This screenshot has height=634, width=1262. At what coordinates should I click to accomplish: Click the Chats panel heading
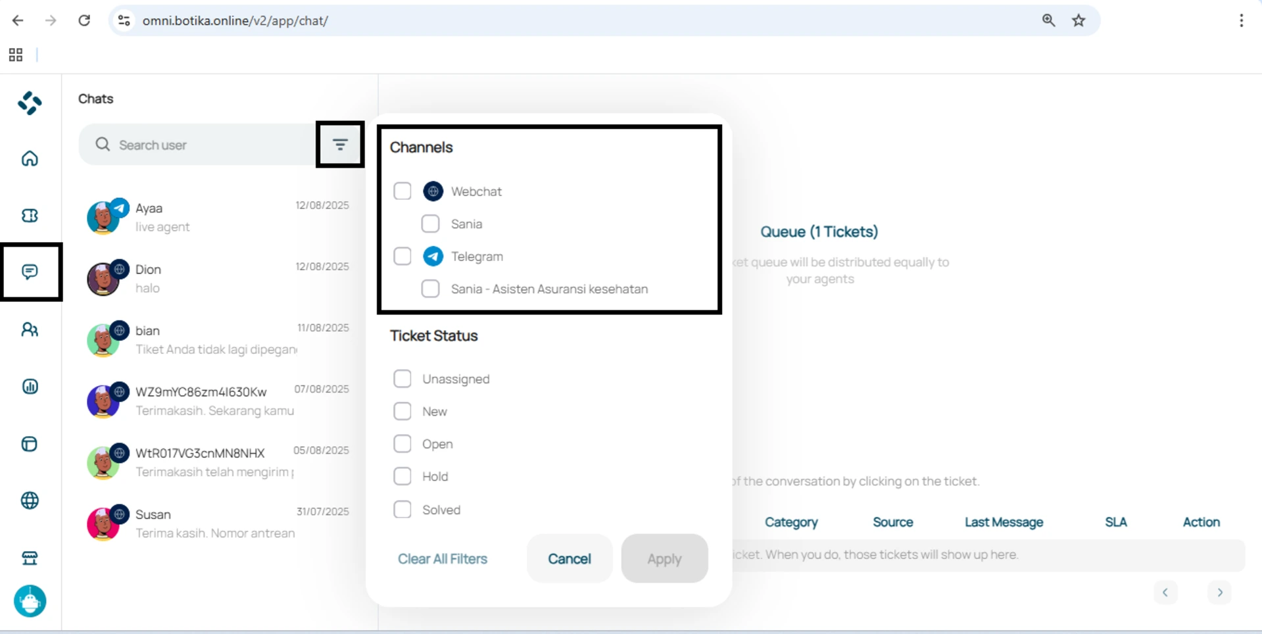96,99
